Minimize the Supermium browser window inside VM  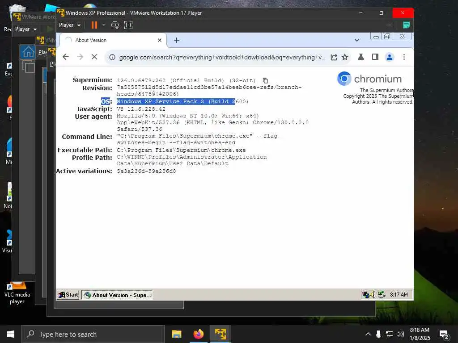pos(376,37)
